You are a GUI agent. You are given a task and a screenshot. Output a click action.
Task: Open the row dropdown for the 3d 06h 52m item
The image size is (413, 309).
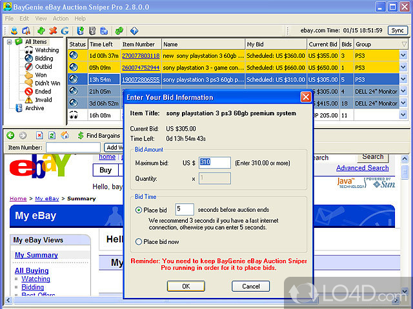click(403, 103)
